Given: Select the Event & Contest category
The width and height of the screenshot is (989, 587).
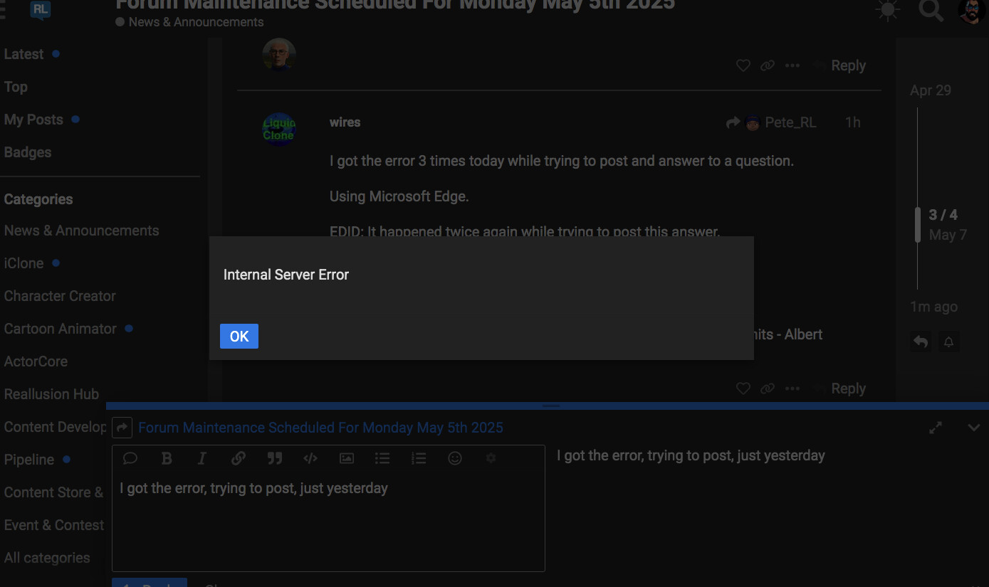Looking at the screenshot, I should (x=54, y=525).
